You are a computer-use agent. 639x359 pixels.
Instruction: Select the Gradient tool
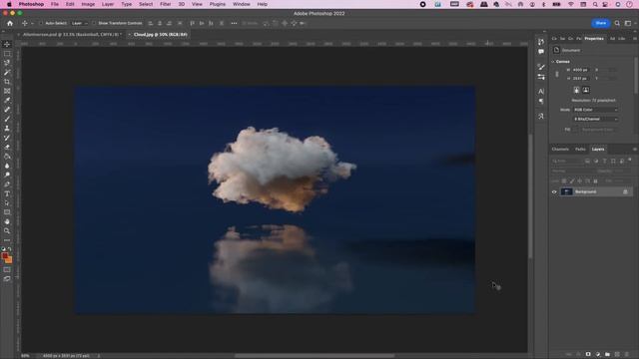click(x=7, y=157)
